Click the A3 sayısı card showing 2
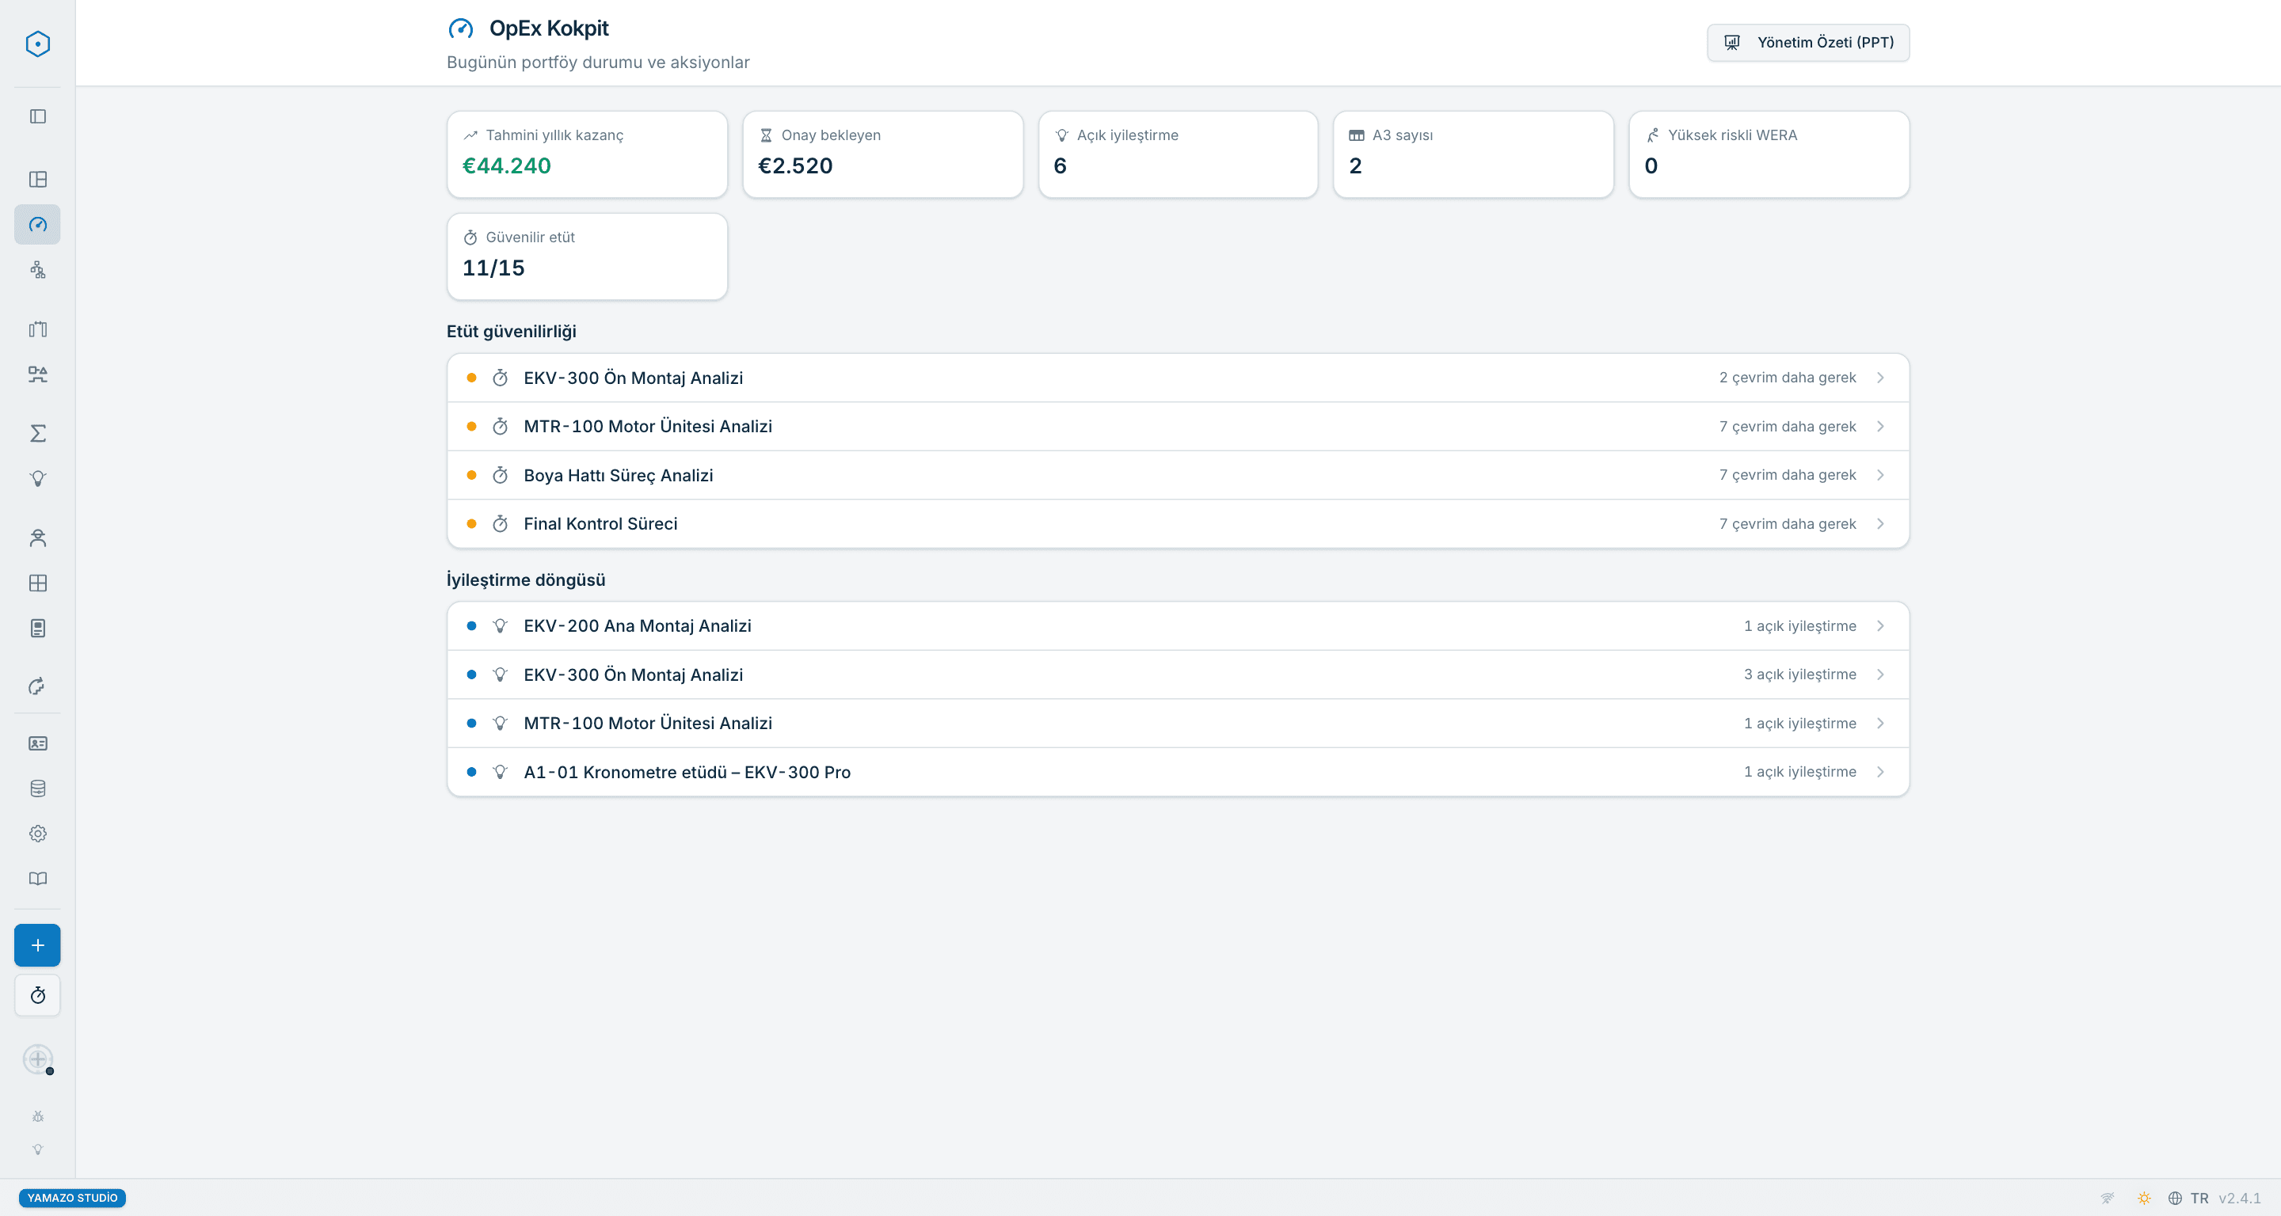 (x=1473, y=154)
